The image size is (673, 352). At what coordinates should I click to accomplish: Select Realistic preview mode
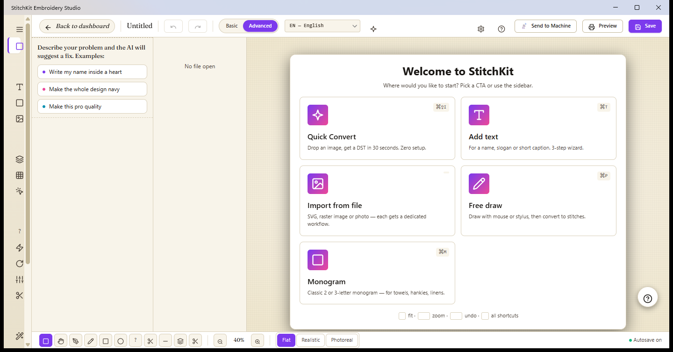311,340
